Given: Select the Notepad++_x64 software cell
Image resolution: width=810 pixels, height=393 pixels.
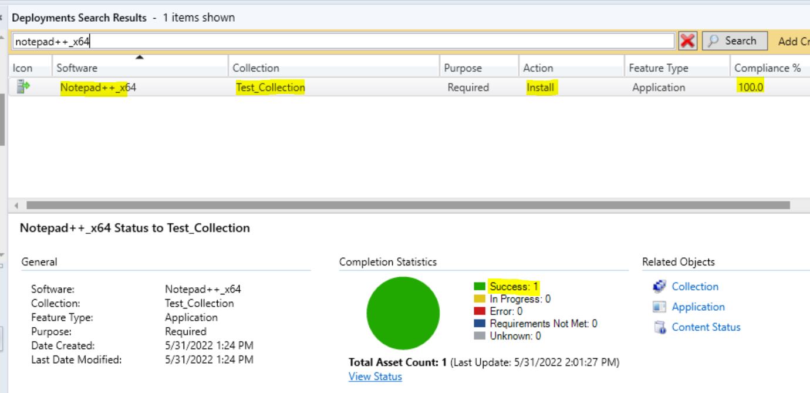Looking at the screenshot, I should 98,88.
